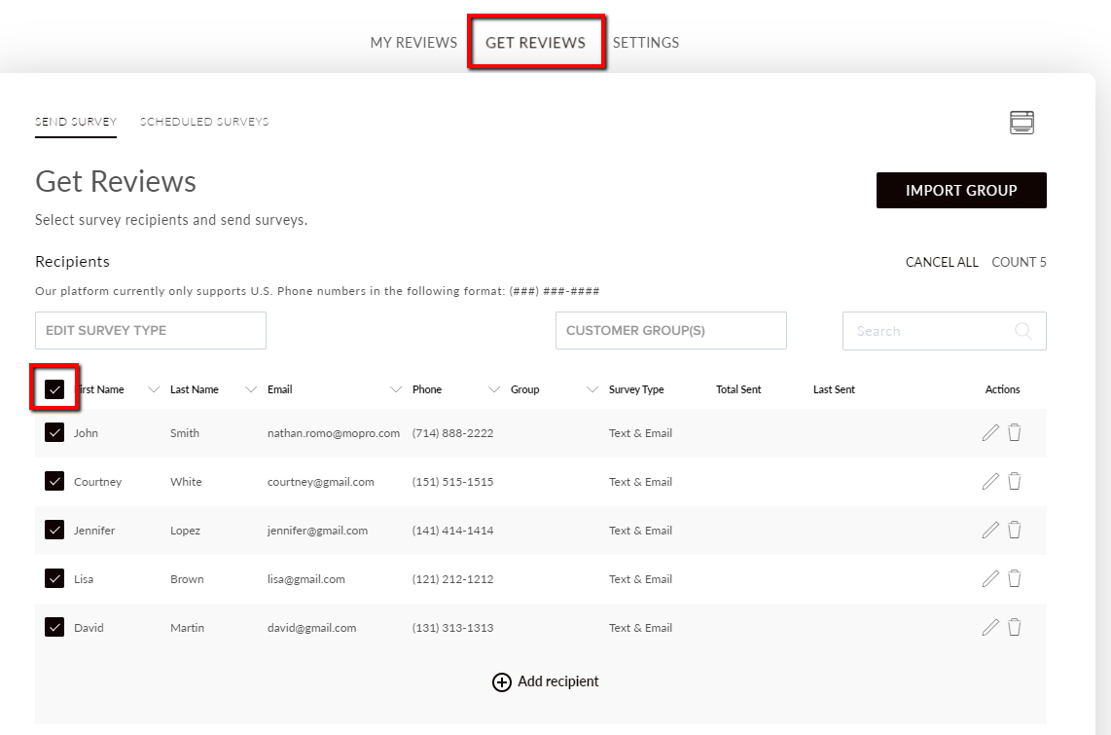Open the Settings tab
The height and width of the screenshot is (735, 1111).
(x=645, y=43)
